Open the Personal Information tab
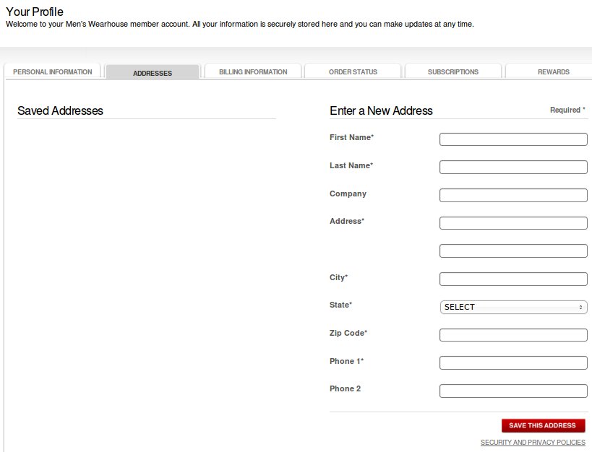This screenshot has height=452, width=592. click(53, 71)
